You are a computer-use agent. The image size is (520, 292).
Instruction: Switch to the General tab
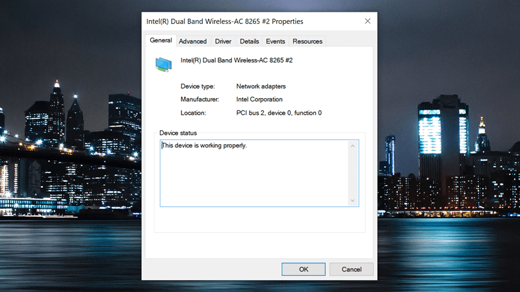coord(161,40)
